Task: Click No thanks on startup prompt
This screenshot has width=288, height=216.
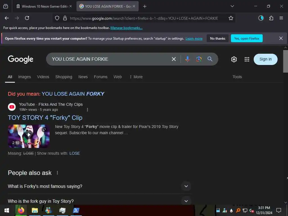Action: (x=218, y=38)
